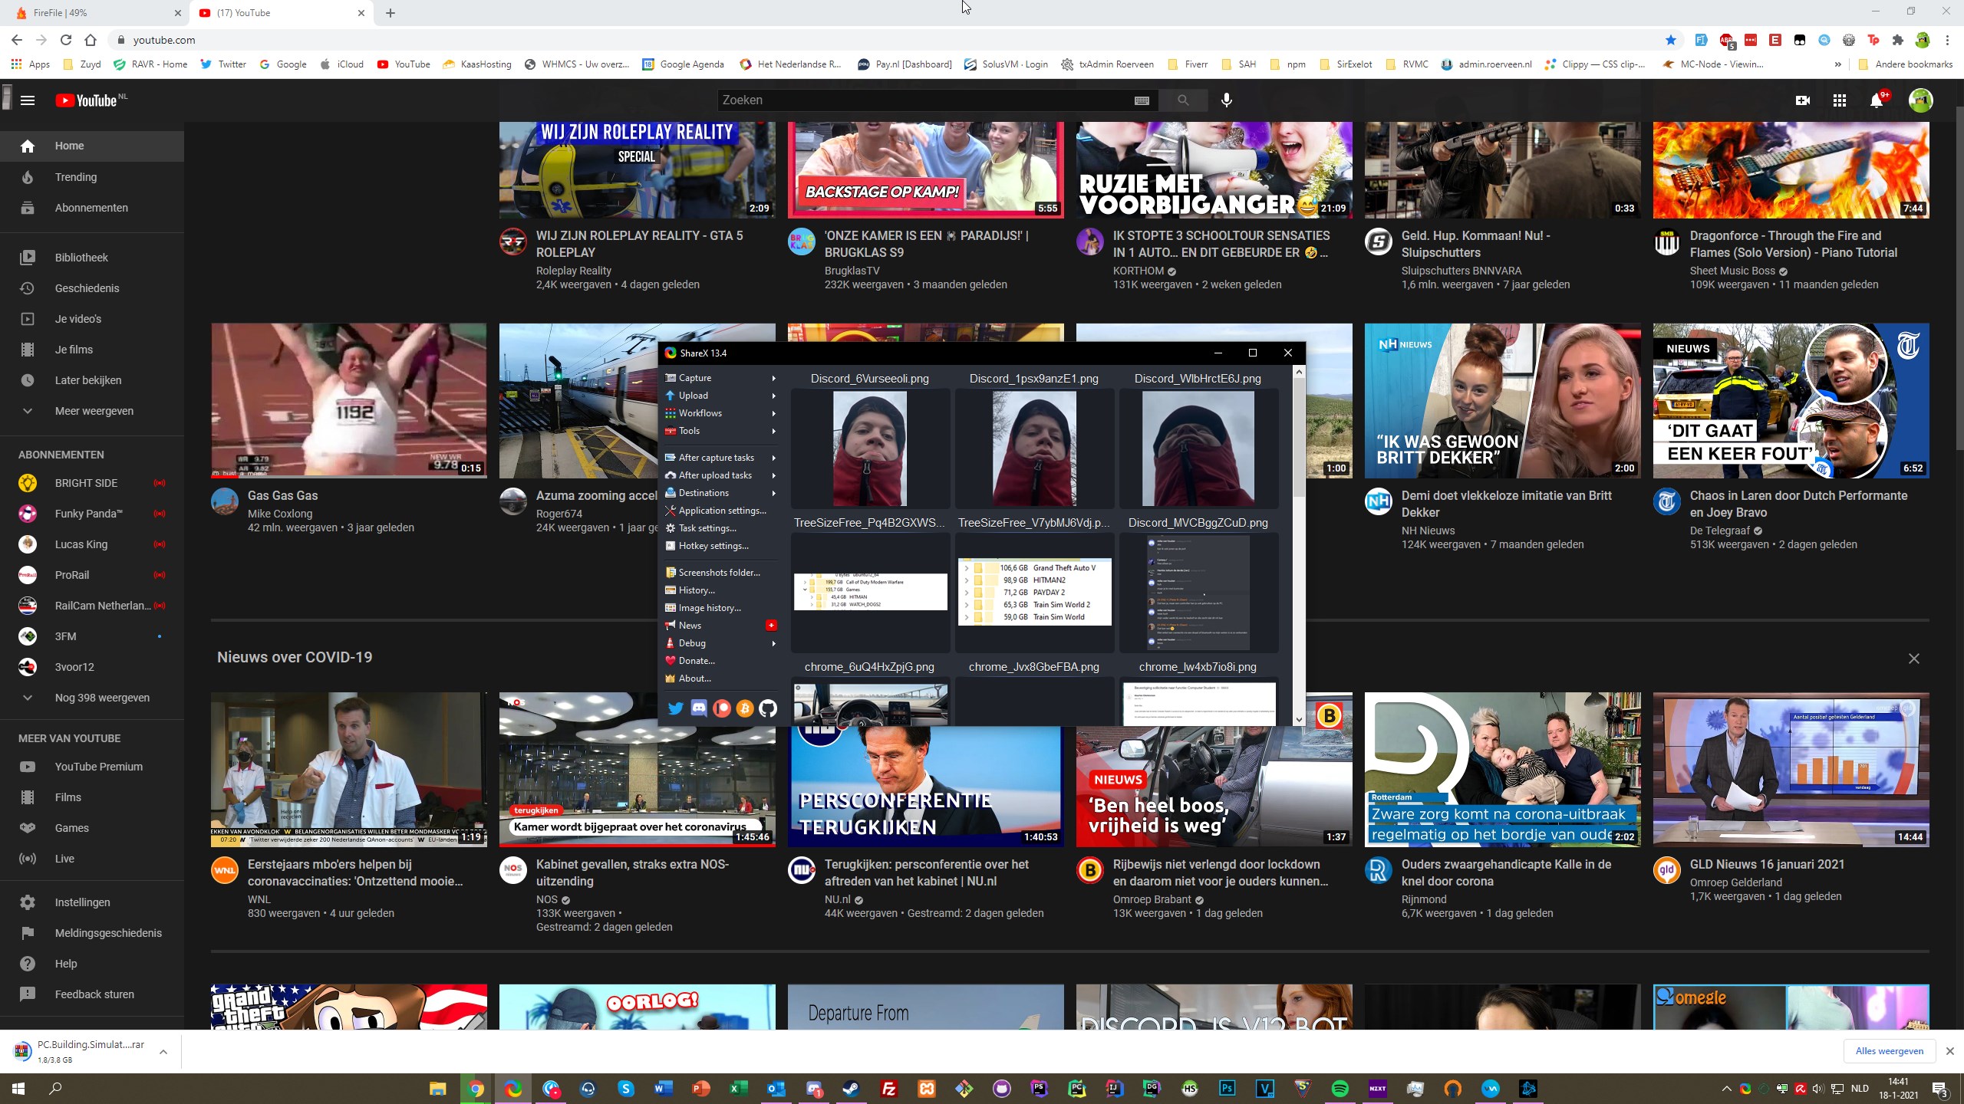Image resolution: width=1964 pixels, height=1104 pixels.
Task: Bookmark the page with the star icon
Action: (x=1670, y=40)
